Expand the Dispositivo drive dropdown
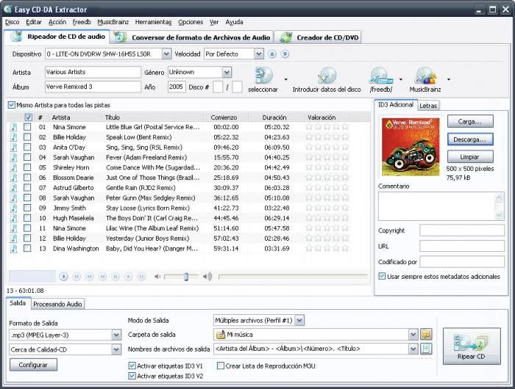 point(166,54)
